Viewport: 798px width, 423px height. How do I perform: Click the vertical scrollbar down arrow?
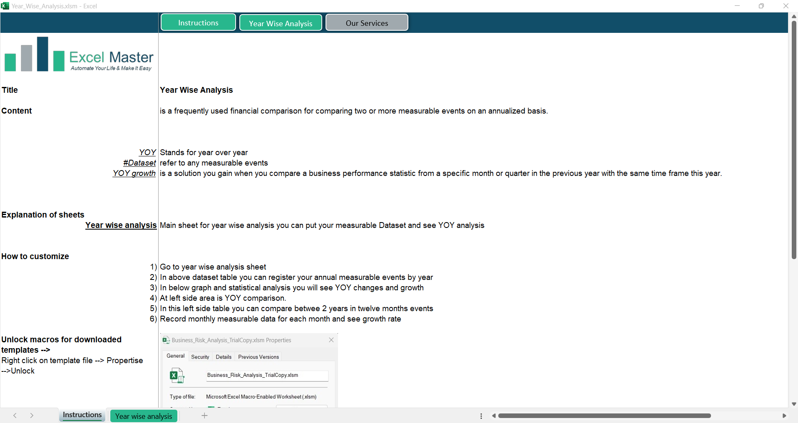(794, 404)
